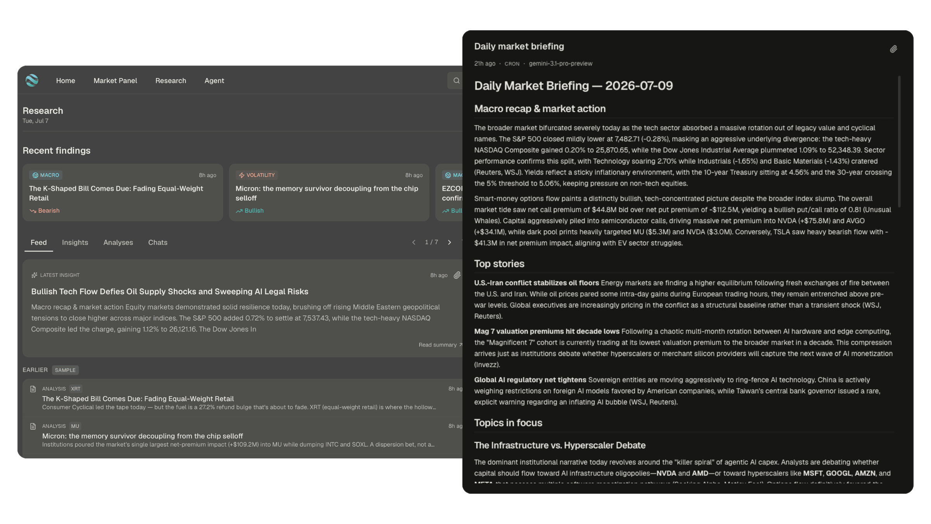Switch to the Analyses tab
Viewport: 931px width, 524px height.
[118, 242]
